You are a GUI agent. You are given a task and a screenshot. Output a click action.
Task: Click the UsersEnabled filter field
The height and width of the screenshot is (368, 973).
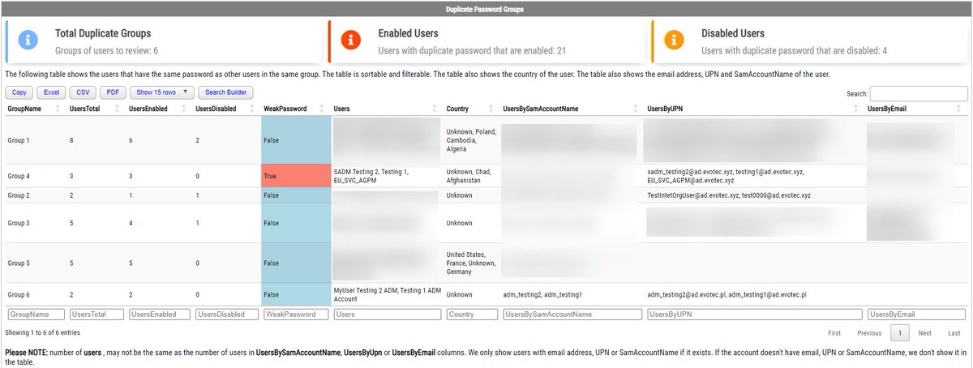[159, 314]
